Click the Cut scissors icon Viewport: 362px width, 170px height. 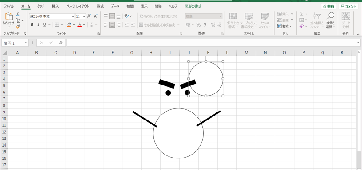click(x=18, y=14)
